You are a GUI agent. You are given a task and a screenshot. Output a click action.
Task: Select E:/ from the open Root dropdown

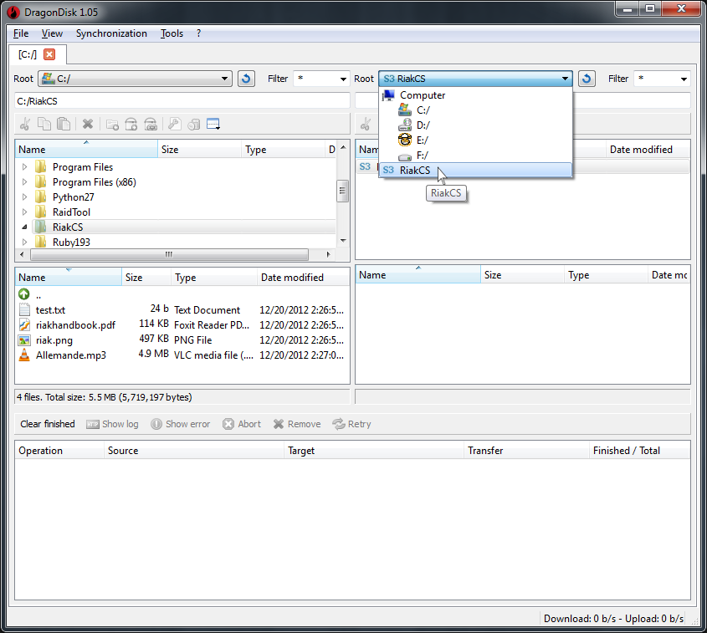click(x=423, y=140)
